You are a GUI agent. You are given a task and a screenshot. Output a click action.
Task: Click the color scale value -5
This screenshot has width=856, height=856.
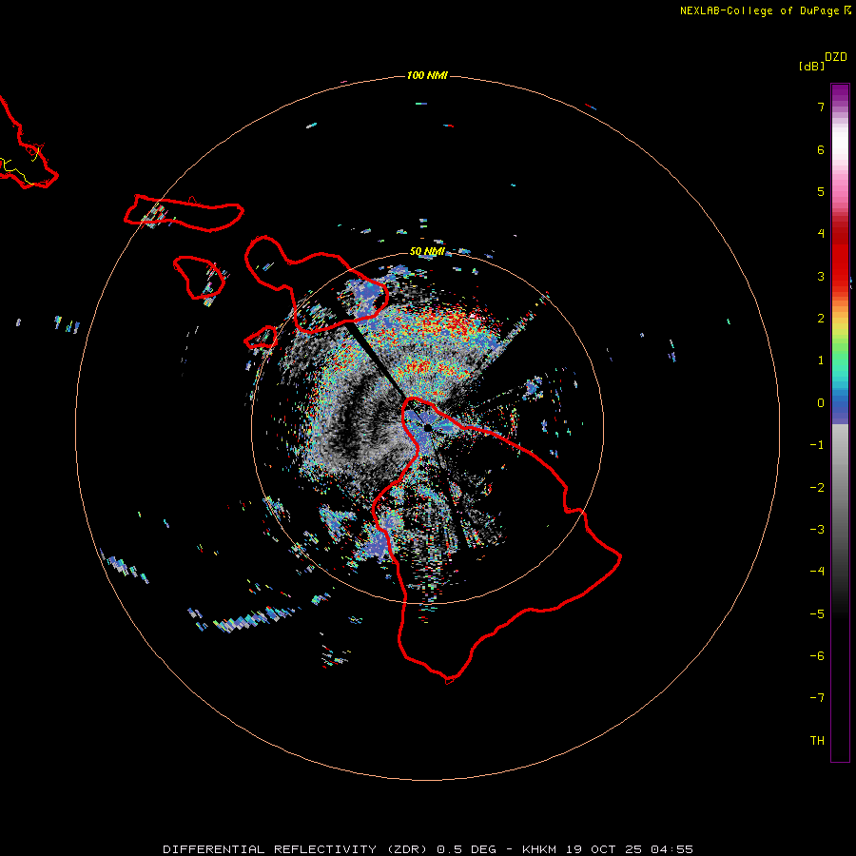[817, 614]
